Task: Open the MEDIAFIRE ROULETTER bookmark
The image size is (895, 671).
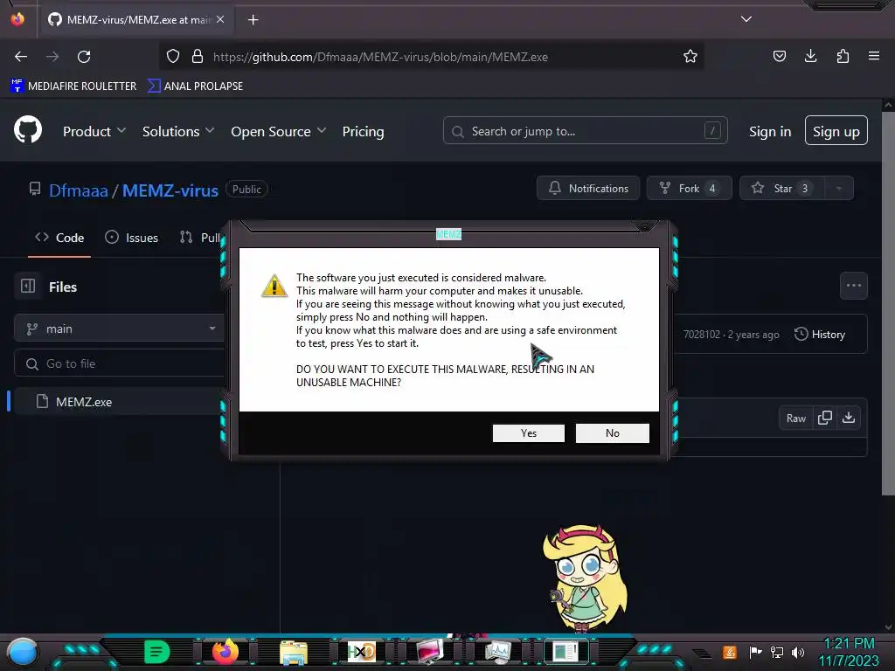Action: click(x=73, y=86)
